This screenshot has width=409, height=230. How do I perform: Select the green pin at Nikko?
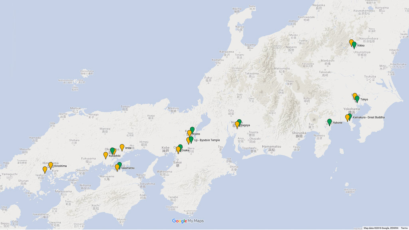(x=354, y=45)
